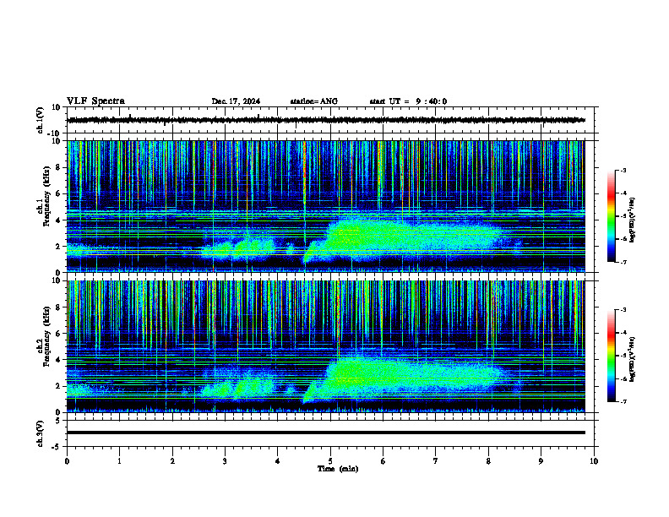Click time axis tick label "9"

541,461
